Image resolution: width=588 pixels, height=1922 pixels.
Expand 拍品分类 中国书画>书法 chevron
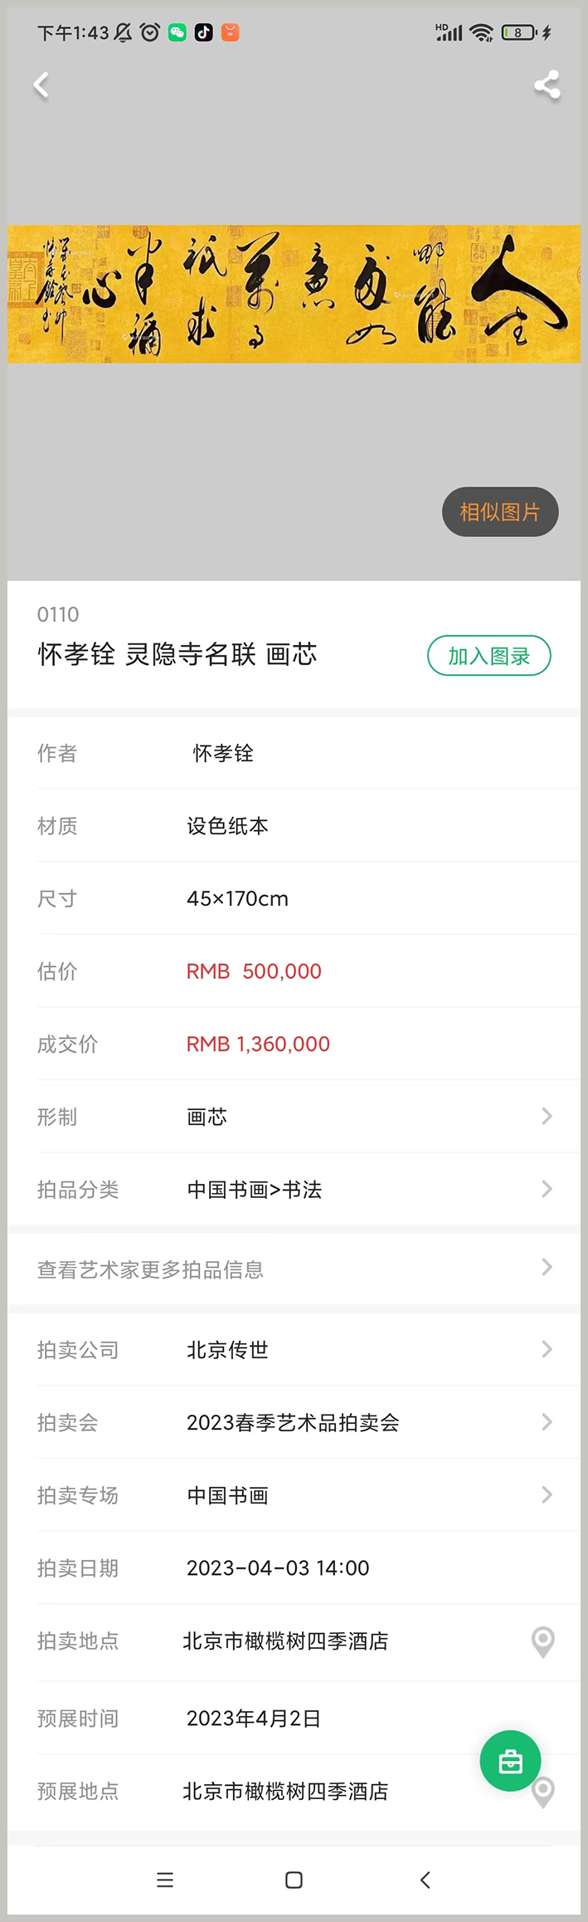click(x=547, y=1189)
